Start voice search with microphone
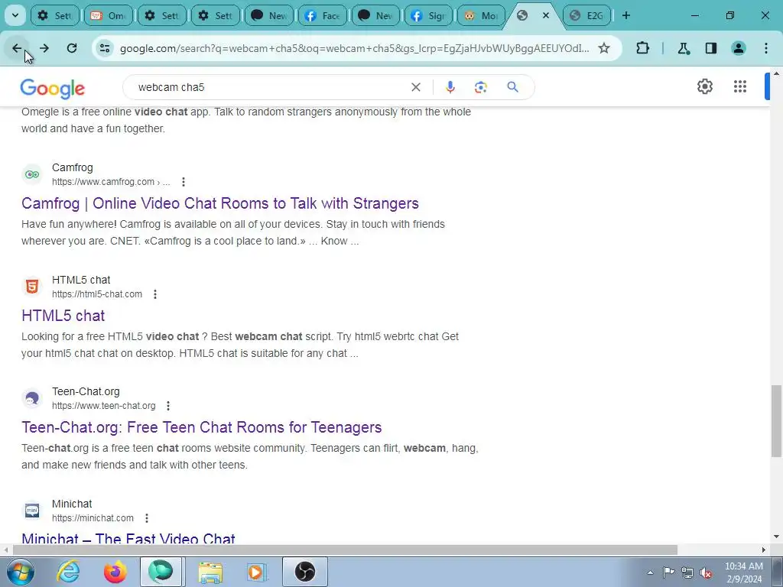783x587 pixels. (x=450, y=87)
